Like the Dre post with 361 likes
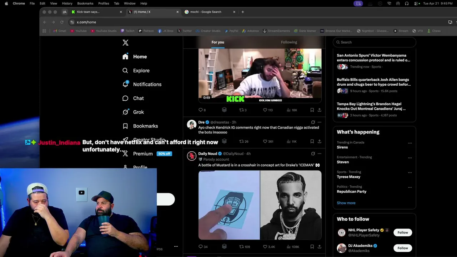This screenshot has width=457, height=257. 268,141
